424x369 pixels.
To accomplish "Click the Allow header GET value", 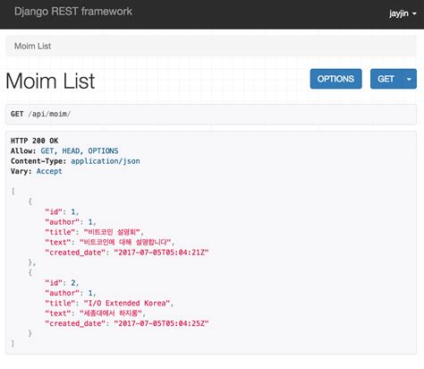I will pos(47,150).
